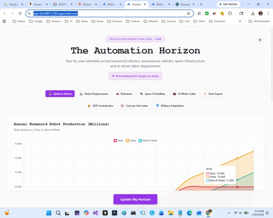Open a new browser tab
The width and height of the screenshot is (273, 218).
pos(201,4)
